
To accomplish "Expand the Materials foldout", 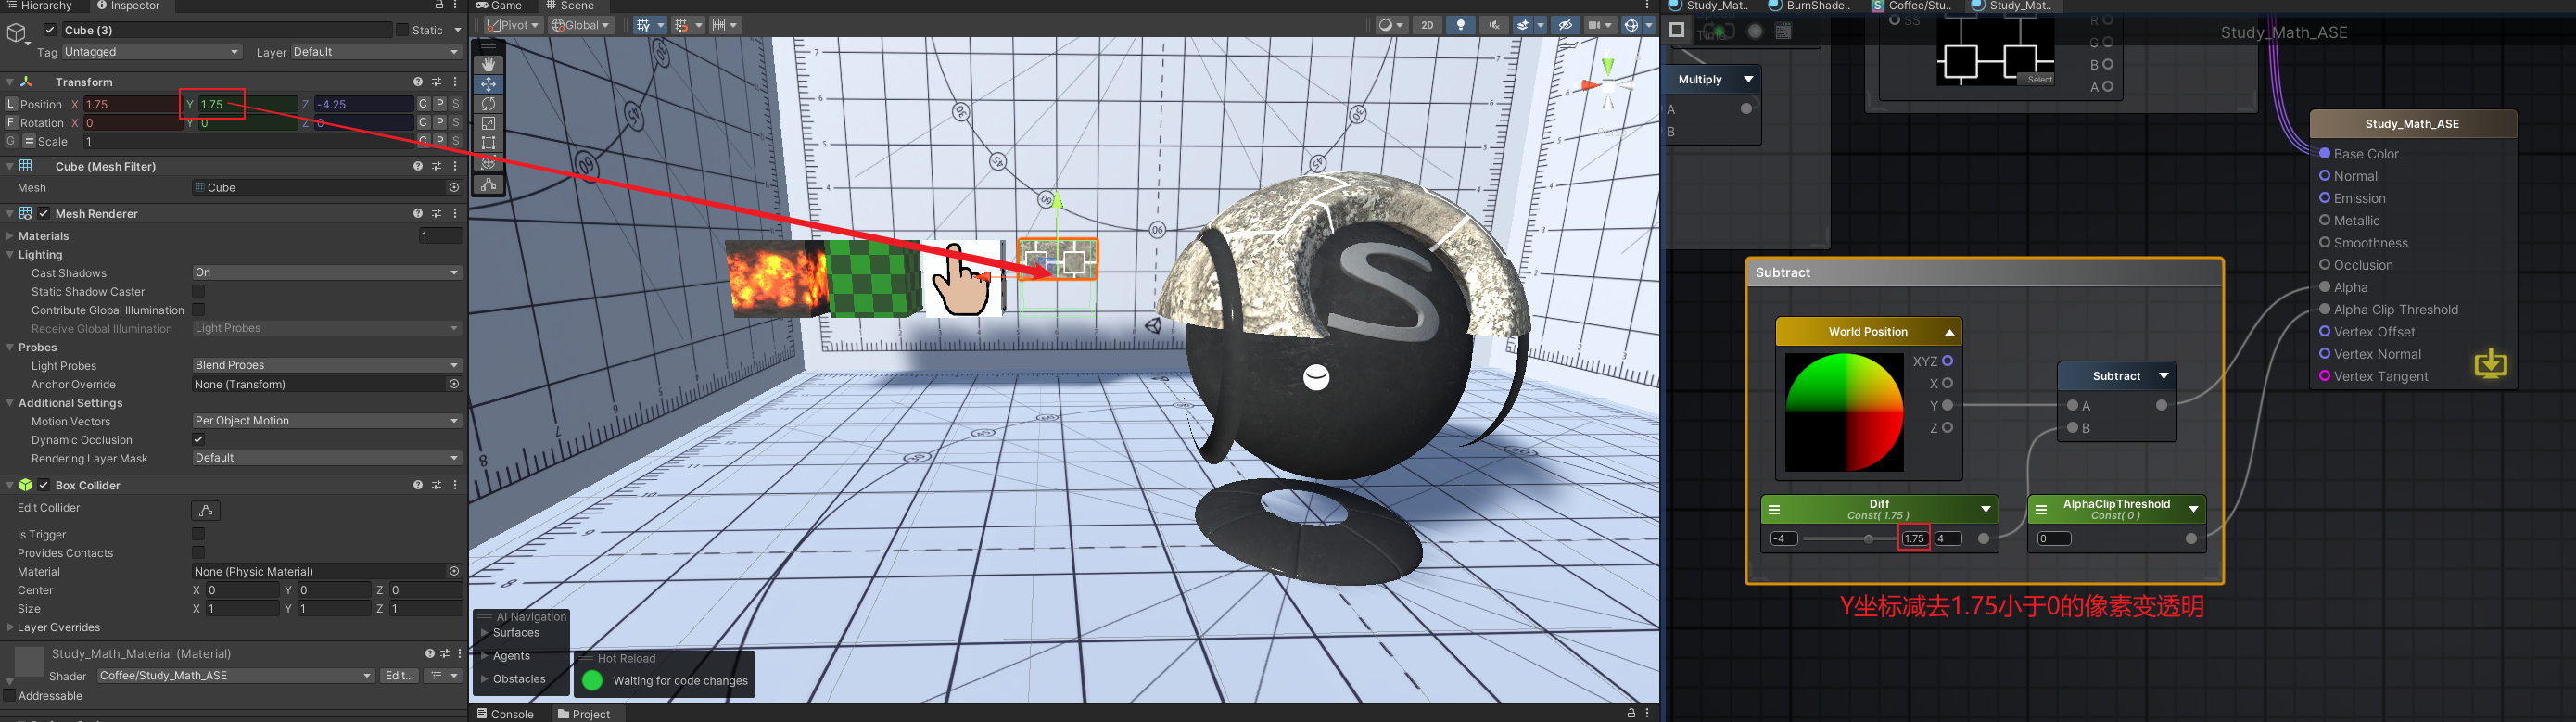I will 9,236.
